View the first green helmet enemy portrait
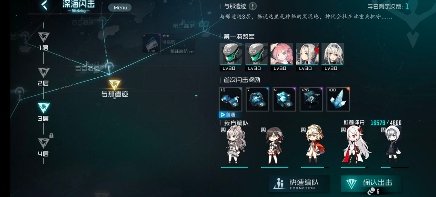Viewport: 436px width, 197px height. click(231, 57)
